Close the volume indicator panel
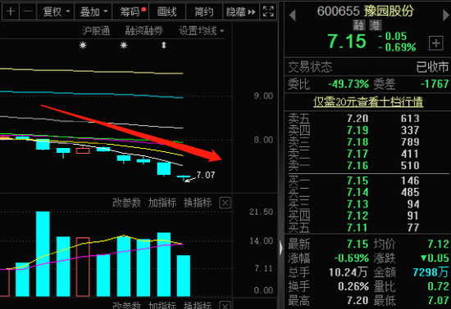Image resolution: width=451 pixels, height=309 pixels. (225, 203)
